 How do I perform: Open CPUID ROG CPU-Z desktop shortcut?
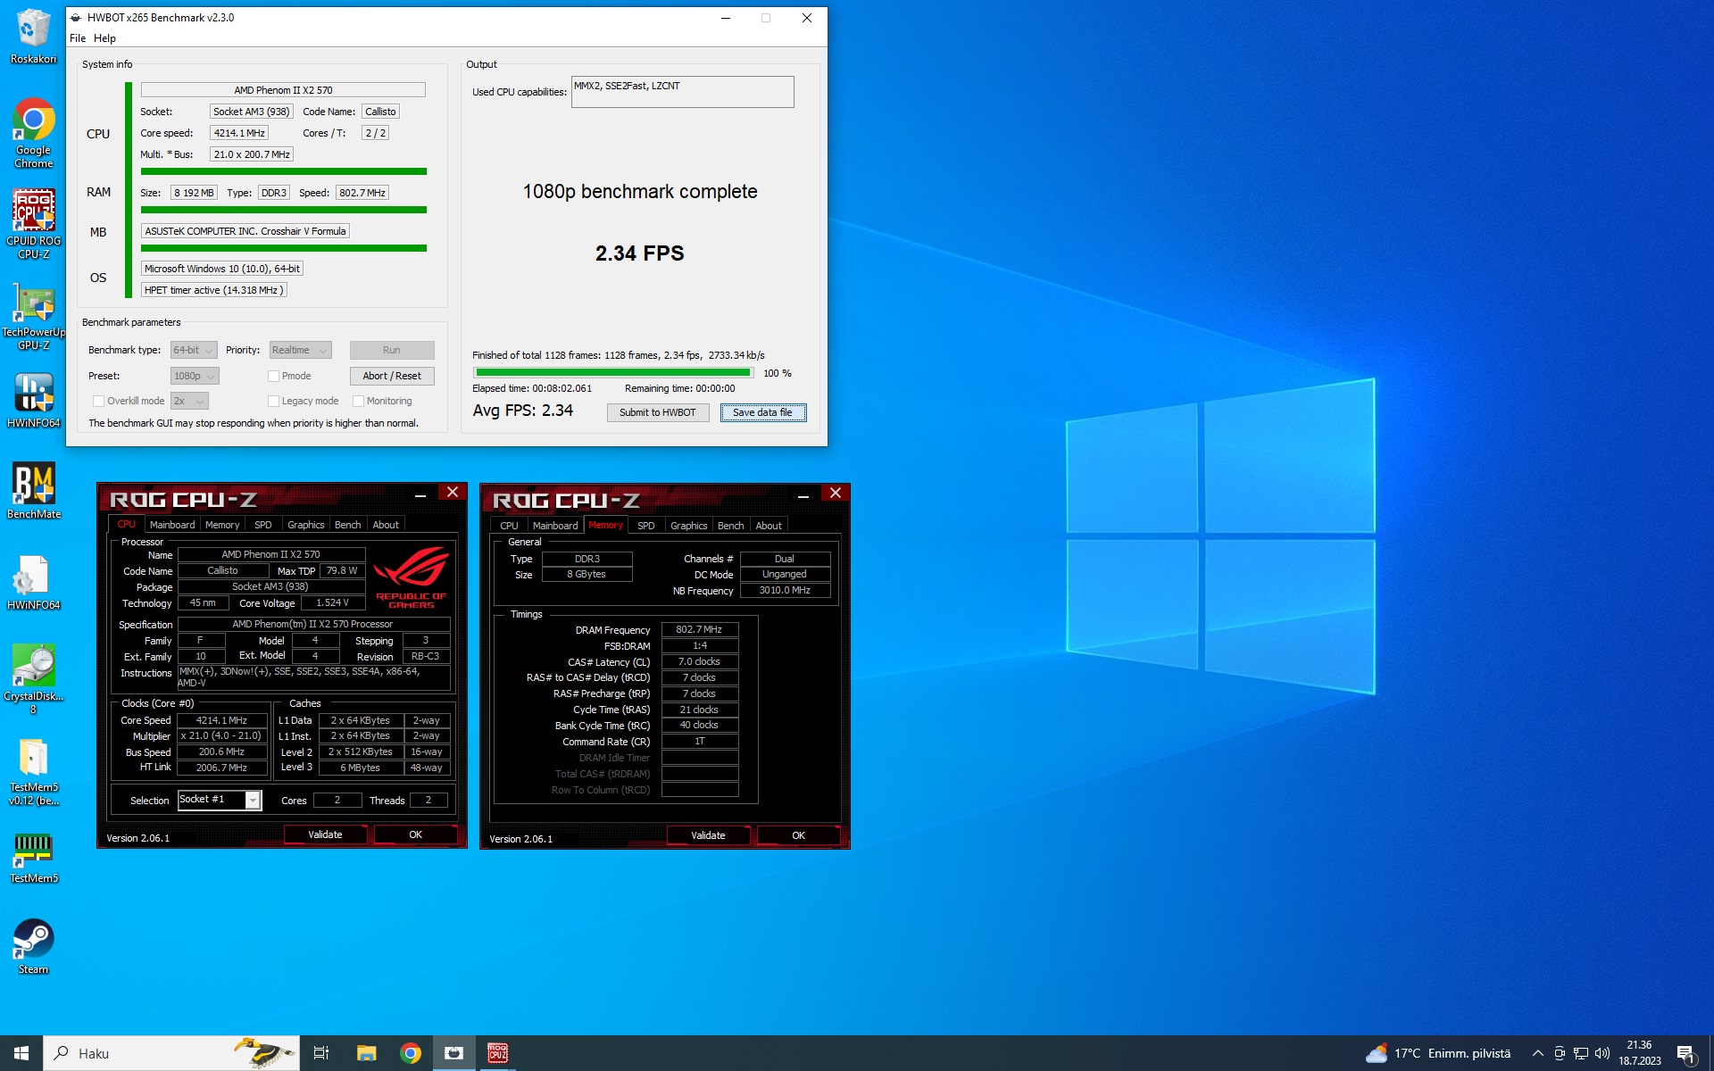tap(33, 223)
